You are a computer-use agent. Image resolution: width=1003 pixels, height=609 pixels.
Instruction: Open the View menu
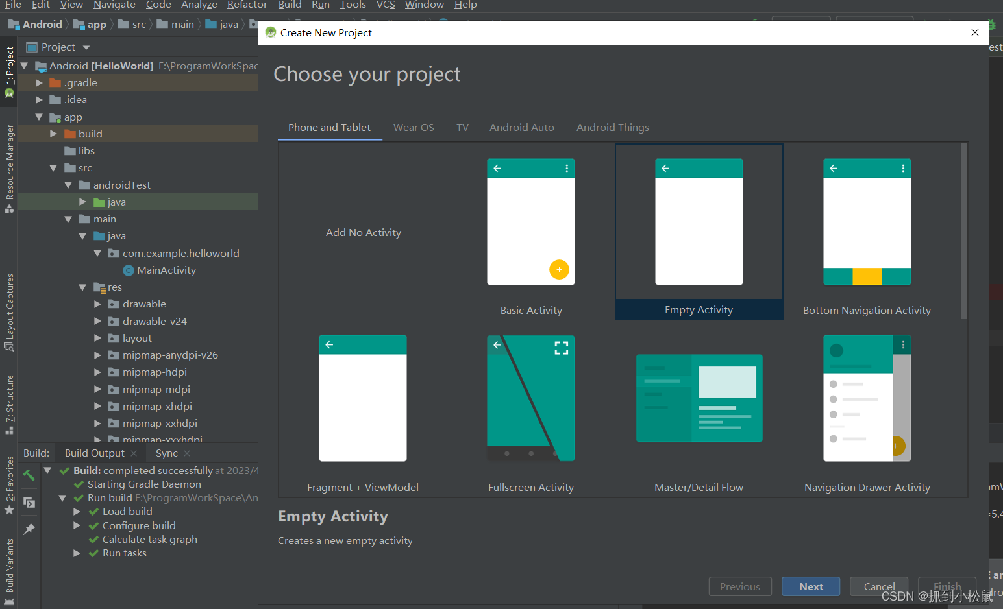71,5
